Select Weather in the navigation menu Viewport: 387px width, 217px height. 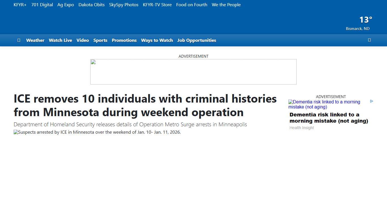tap(35, 40)
